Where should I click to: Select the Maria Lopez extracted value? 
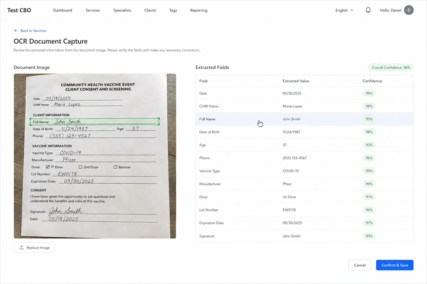(x=292, y=106)
